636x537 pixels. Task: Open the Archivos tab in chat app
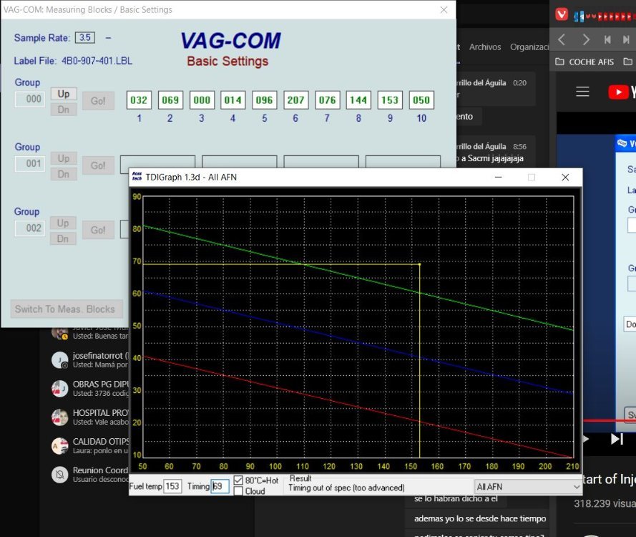pyautogui.click(x=485, y=47)
